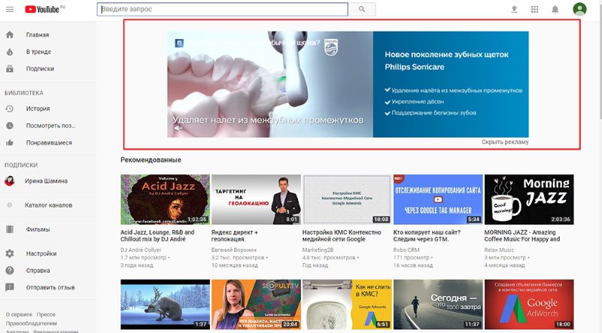Click the О сервисе footer link
Viewport: 602px width, 333px height.
pos(19,315)
